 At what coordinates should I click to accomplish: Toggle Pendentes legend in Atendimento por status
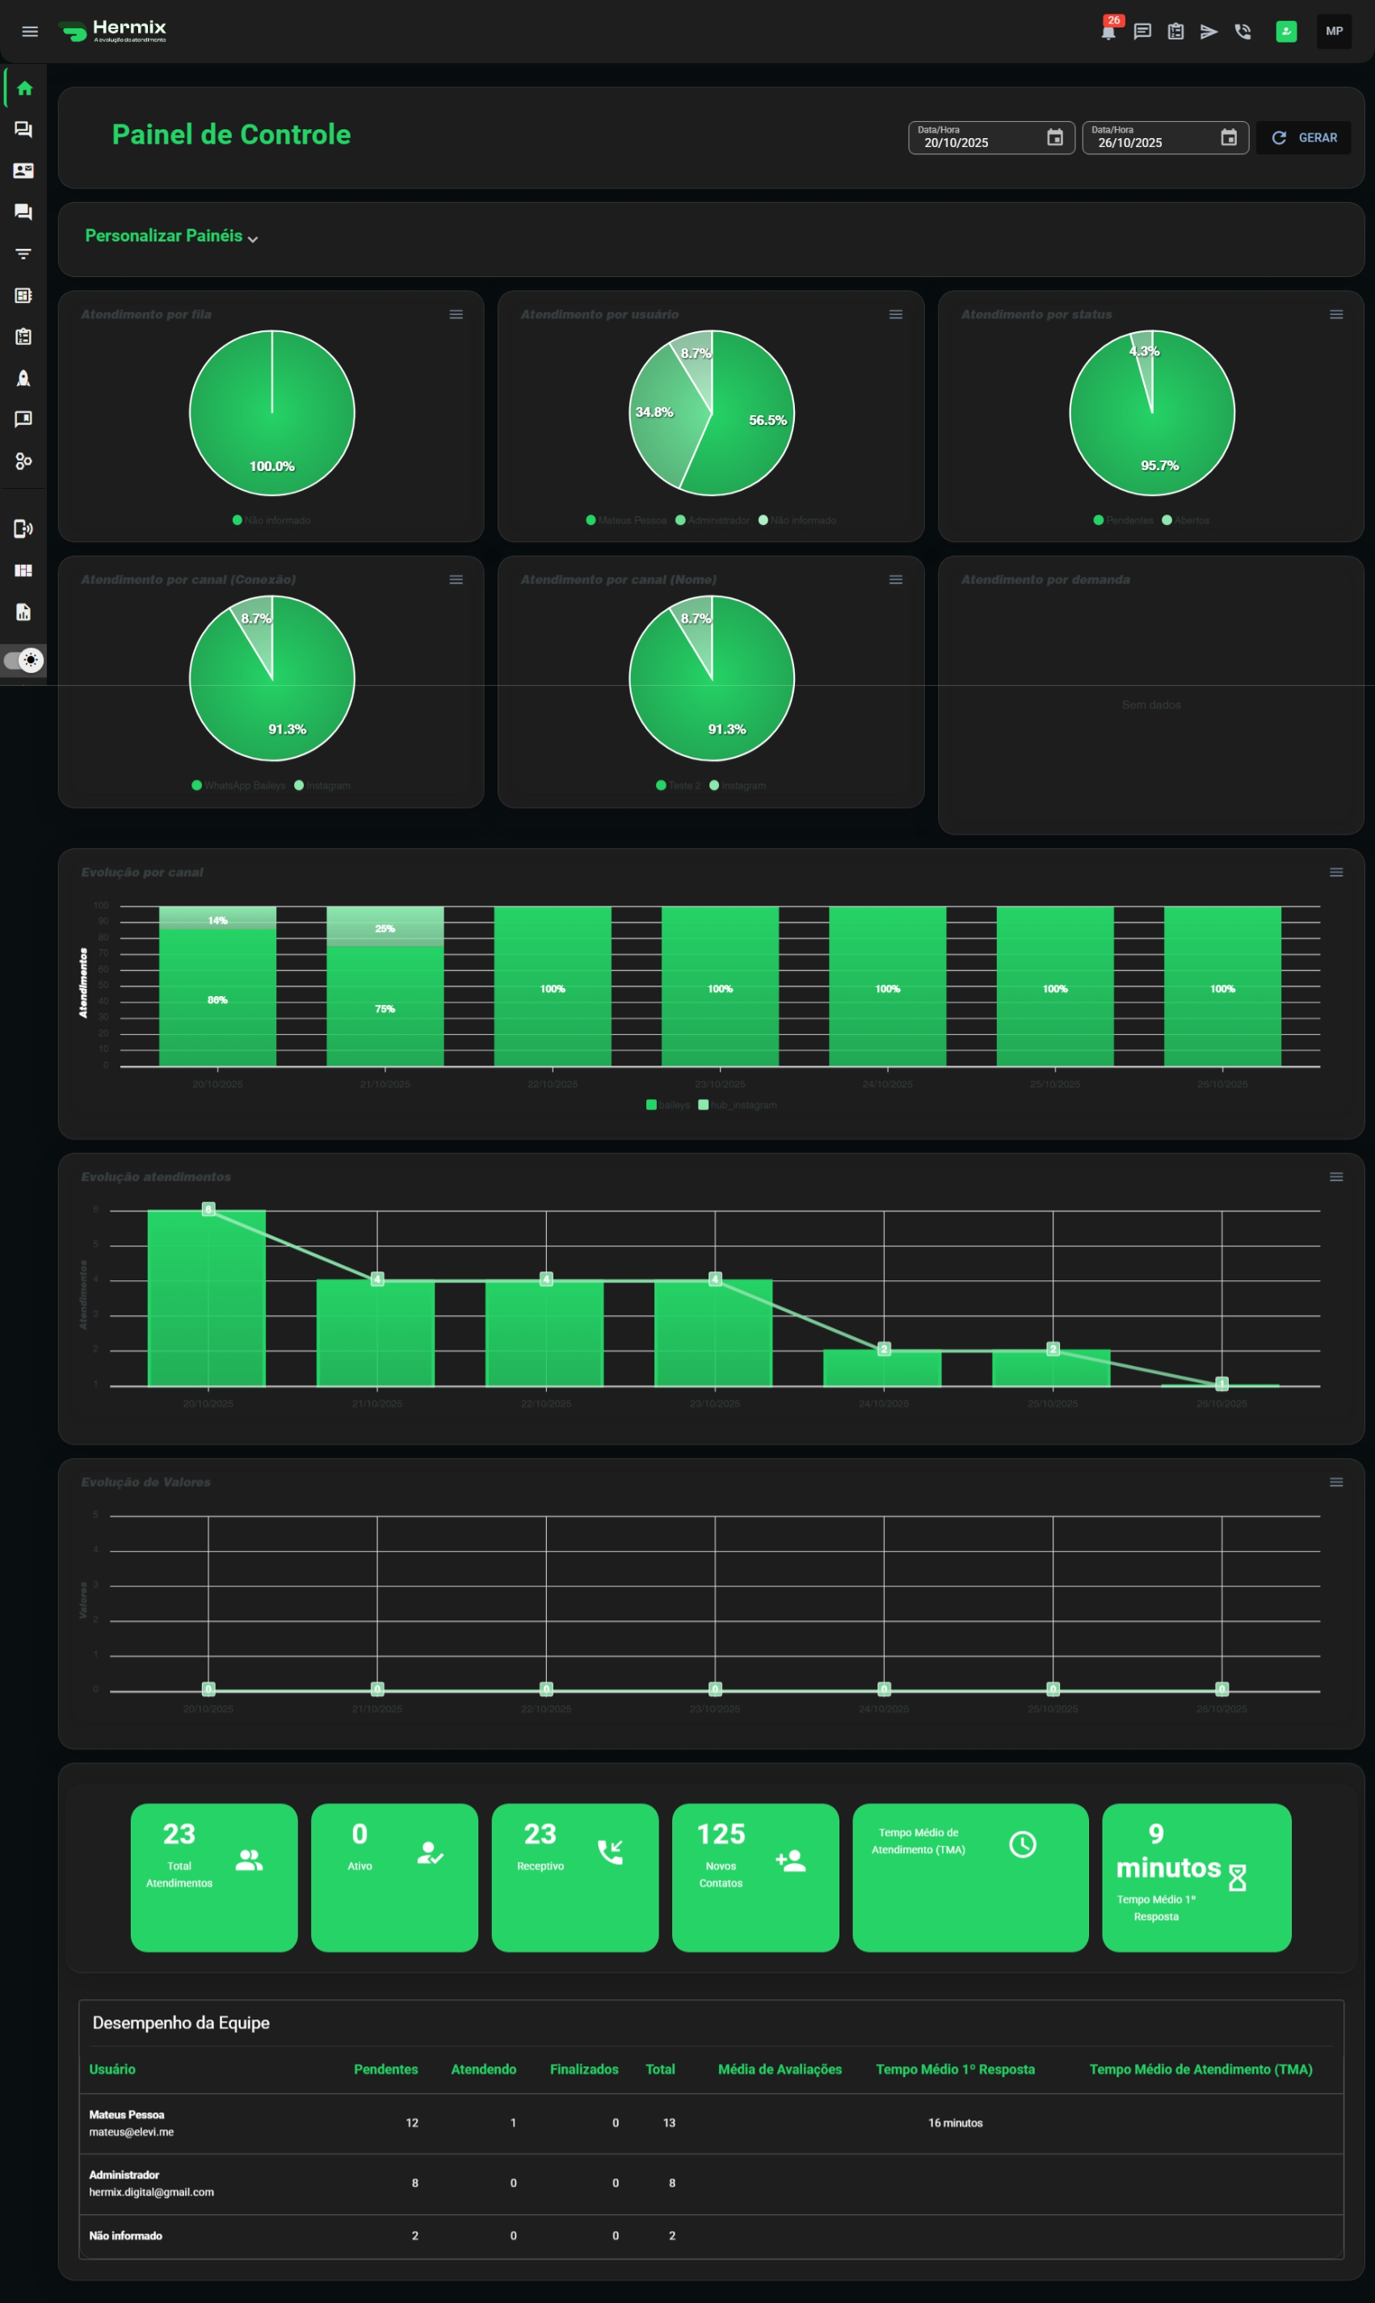coord(1123,521)
